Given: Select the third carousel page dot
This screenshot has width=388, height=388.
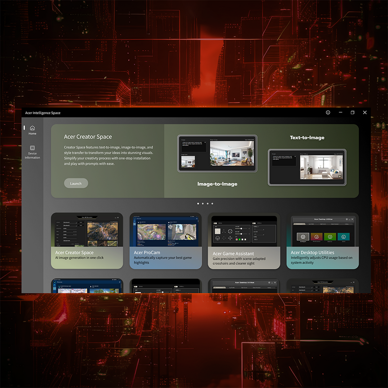Looking at the screenshot, I should click(208, 204).
